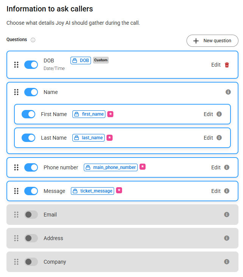The height and width of the screenshot is (277, 243).
Task: Click Edit for the Message question
Action: tap(216, 191)
